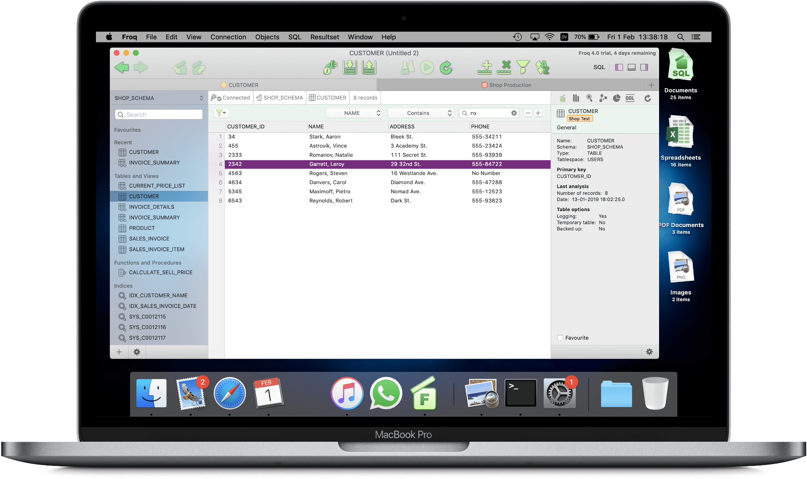Remove the filter row with minus button
The height and width of the screenshot is (479, 807).
pyautogui.click(x=528, y=113)
